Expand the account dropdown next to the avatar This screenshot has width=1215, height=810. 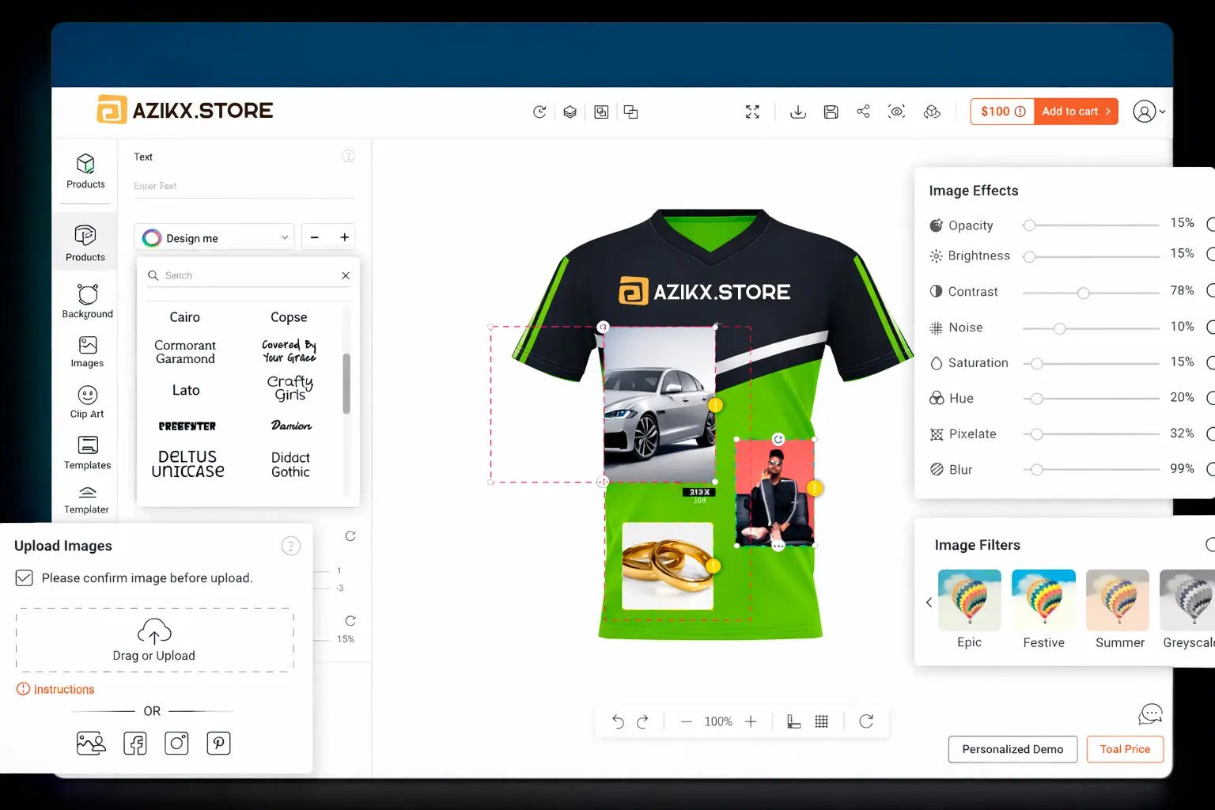pos(1161,112)
